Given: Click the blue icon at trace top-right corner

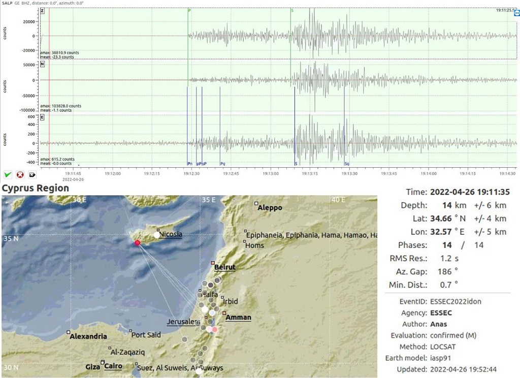Looking at the screenshot, I should pos(517,14).
